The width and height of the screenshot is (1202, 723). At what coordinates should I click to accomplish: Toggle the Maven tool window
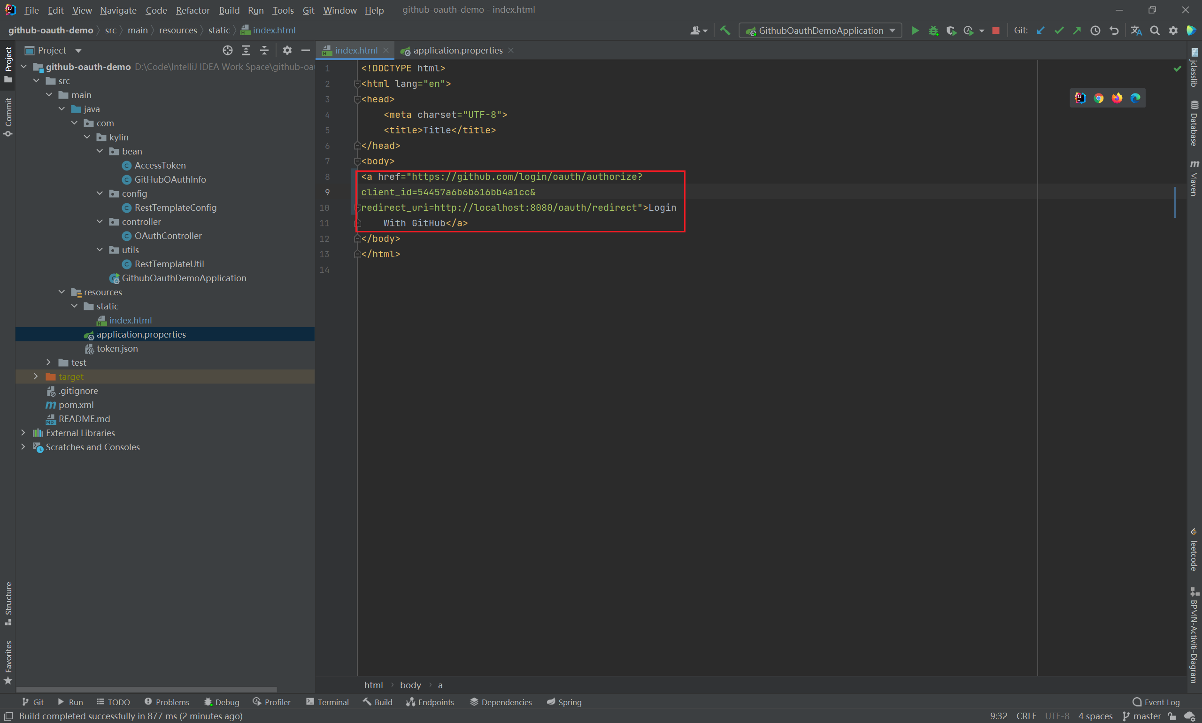coord(1194,178)
